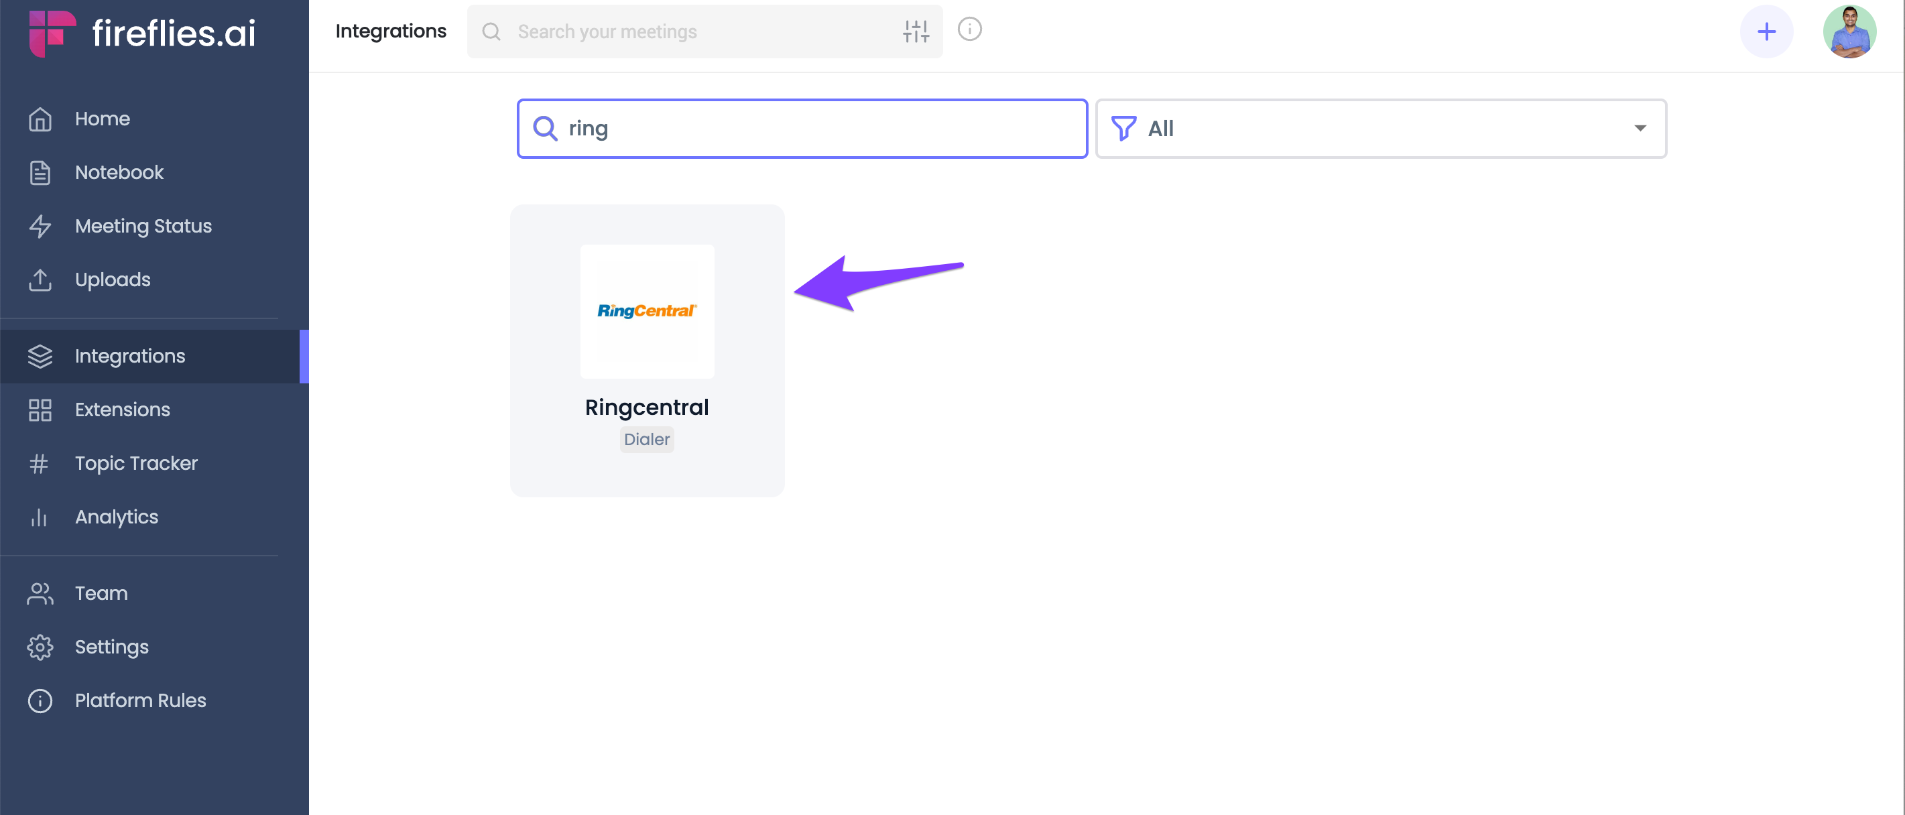The image size is (1905, 815).
Task: Click the dropdown caret arrow
Action: pos(1640,129)
